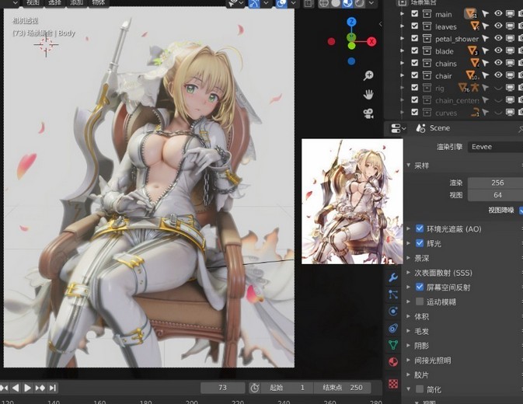Expand the 毛发 panel

point(409,331)
